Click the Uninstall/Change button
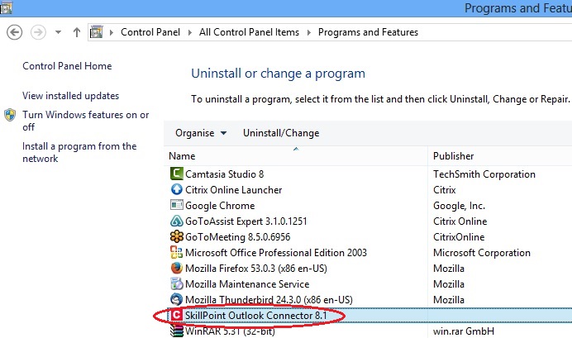This screenshot has height=338, width=572. point(281,133)
